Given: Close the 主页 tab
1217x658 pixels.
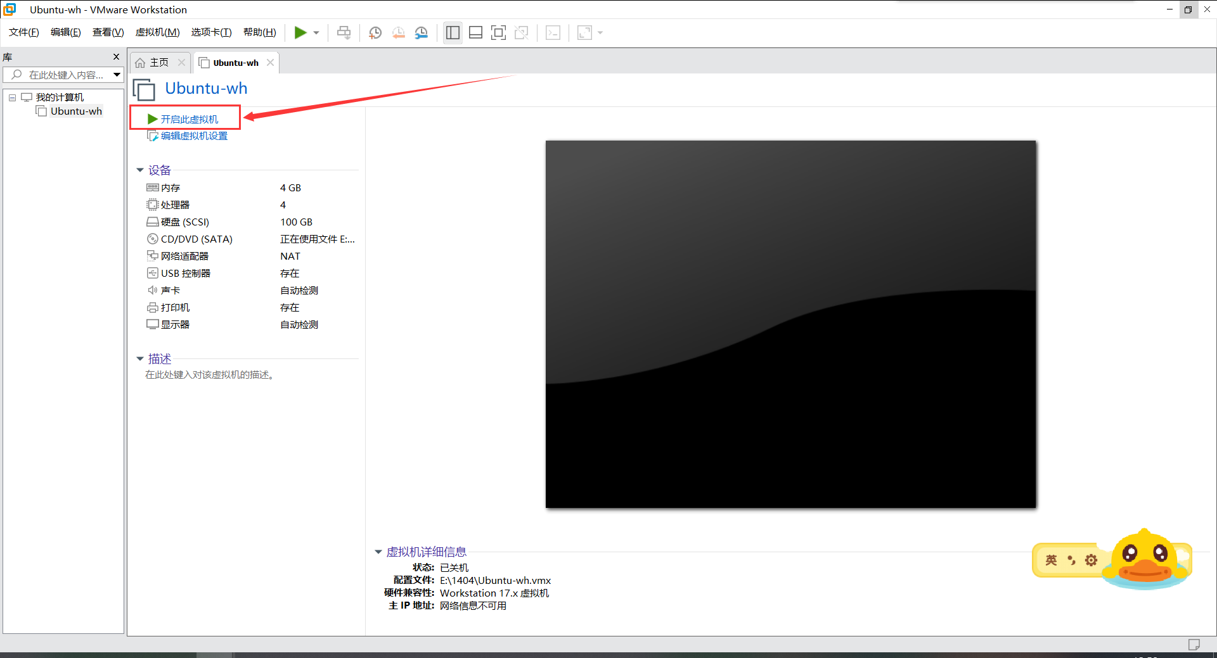Looking at the screenshot, I should point(181,62).
